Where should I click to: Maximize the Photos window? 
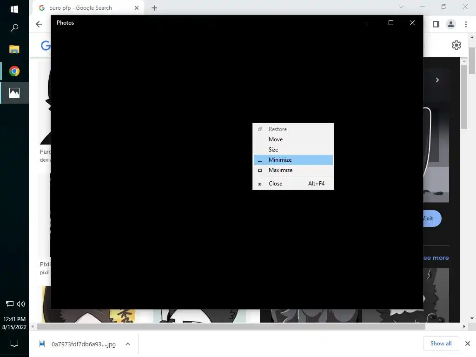(390, 23)
